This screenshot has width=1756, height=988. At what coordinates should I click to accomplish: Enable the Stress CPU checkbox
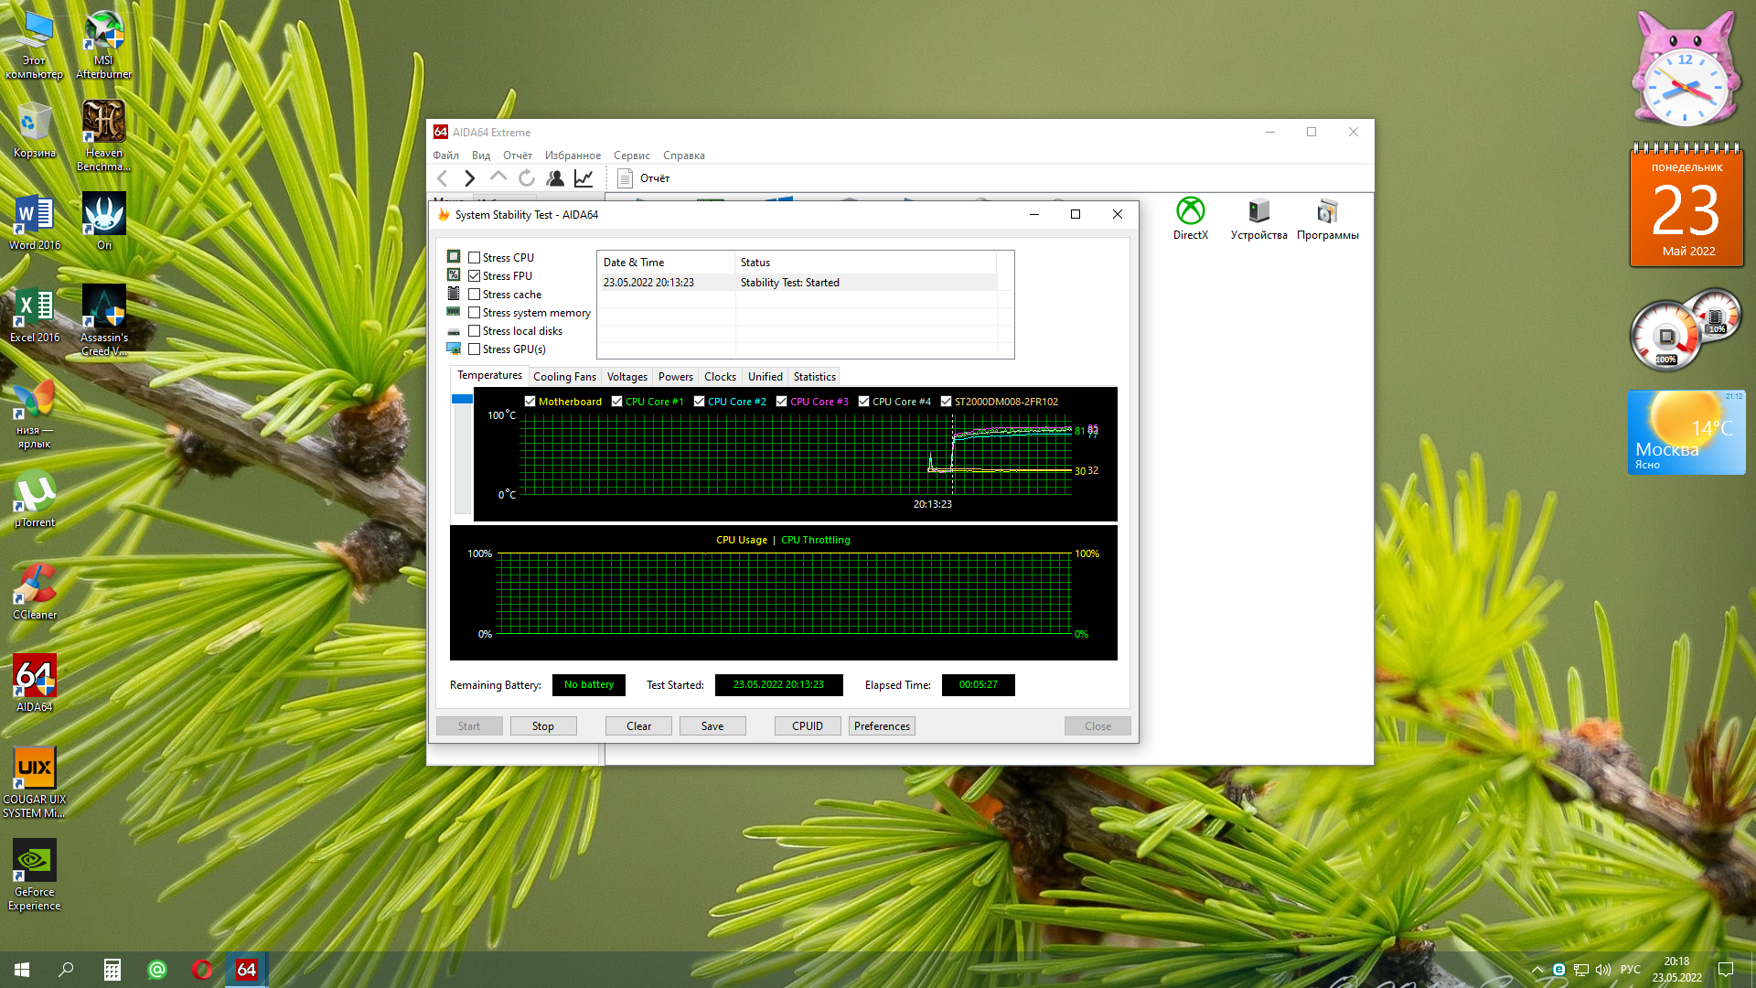[x=475, y=258]
